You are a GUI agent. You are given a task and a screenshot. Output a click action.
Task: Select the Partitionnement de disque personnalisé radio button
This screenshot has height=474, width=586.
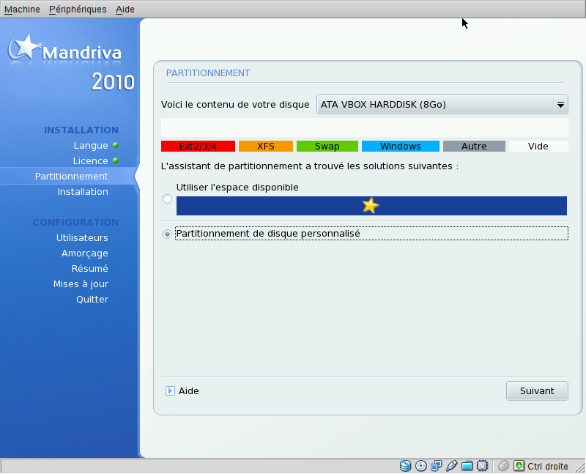click(x=168, y=234)
